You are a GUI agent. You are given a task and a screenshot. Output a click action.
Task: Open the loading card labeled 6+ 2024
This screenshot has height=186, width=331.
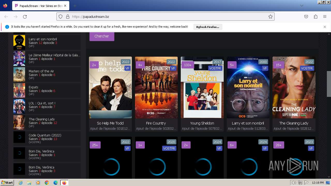(248, 158)
